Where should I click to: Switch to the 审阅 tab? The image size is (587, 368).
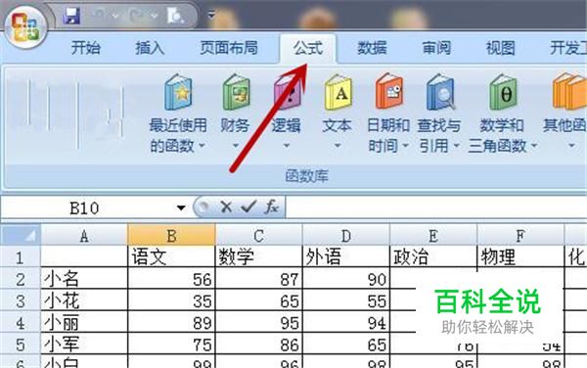[436, 48]
